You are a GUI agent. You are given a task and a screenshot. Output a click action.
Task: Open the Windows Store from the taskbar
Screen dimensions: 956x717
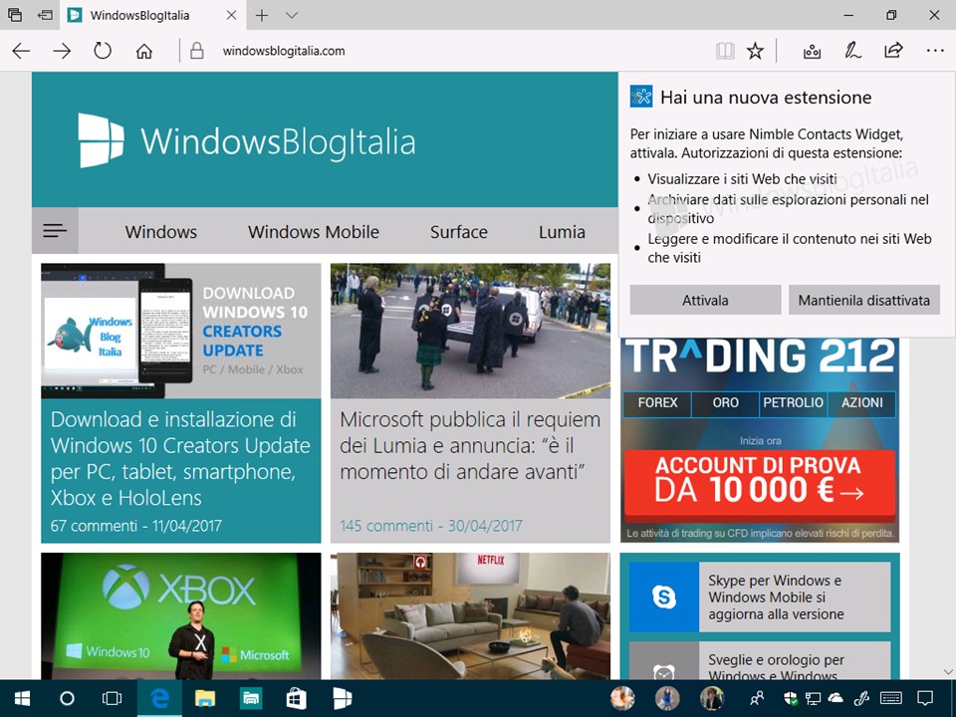(x=297, y=699)
